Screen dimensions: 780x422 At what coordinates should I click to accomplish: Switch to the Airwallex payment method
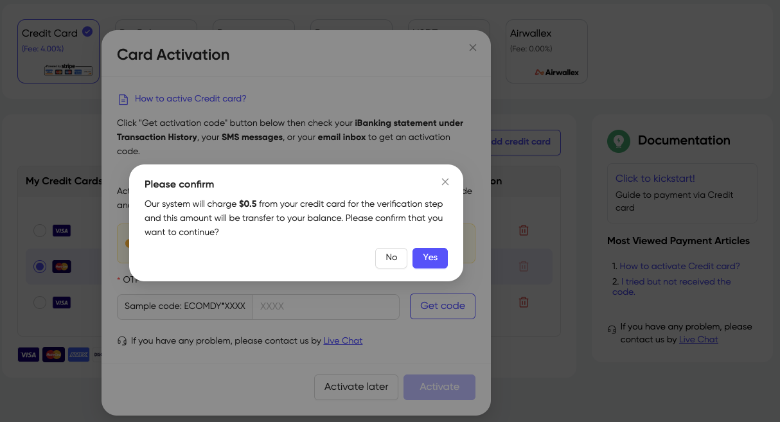[546, 51]
